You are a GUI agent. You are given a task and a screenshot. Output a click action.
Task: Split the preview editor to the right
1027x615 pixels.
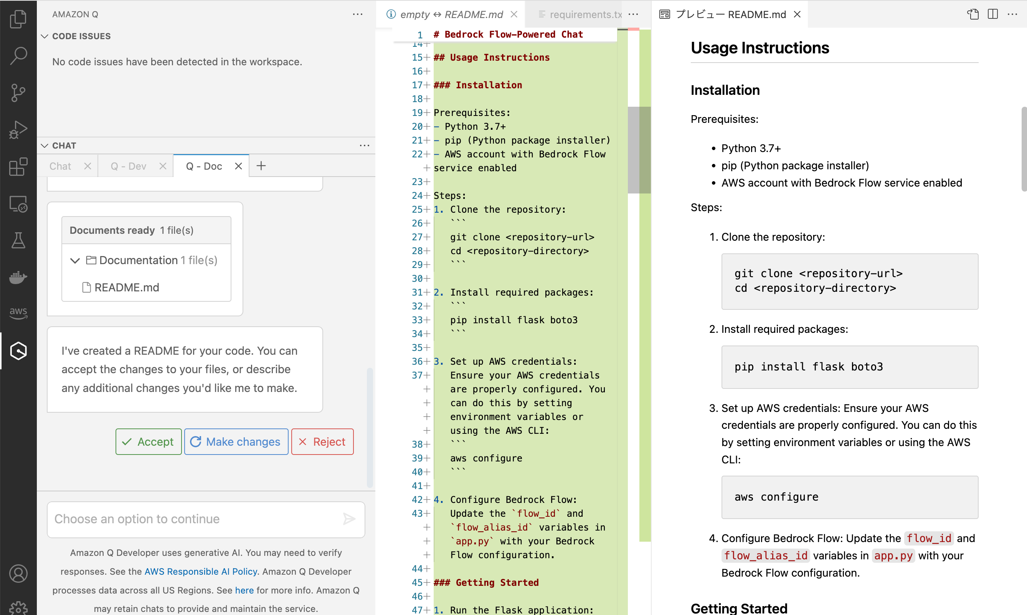(992, 14)
